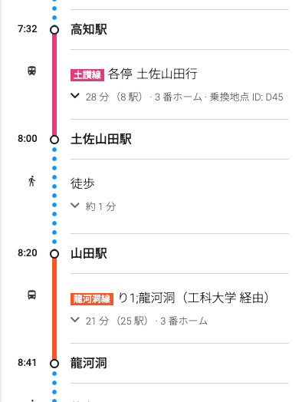Screen dimensions: 302x402
Task: Click the 土佐山田駅 stop circle marker
Action: 54,140
